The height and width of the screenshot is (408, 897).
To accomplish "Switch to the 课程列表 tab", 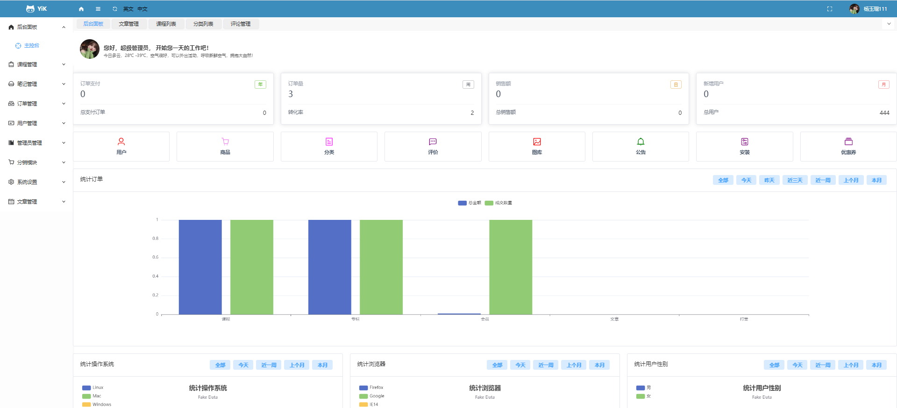I will point(166,24).
